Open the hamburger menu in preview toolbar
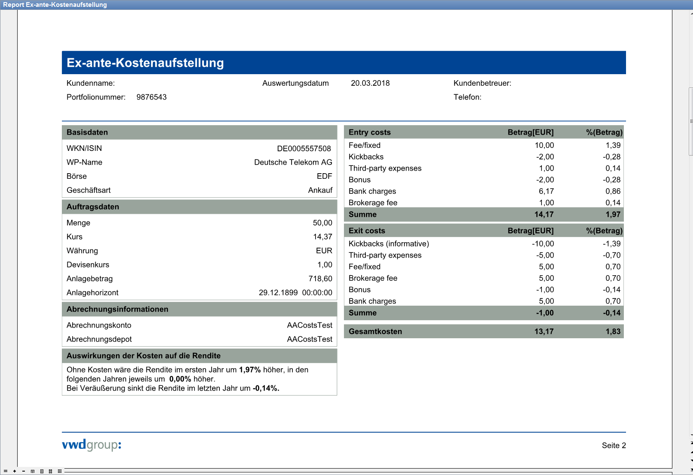693x475 pixels. pyautogui.click(x=5, y=471)
